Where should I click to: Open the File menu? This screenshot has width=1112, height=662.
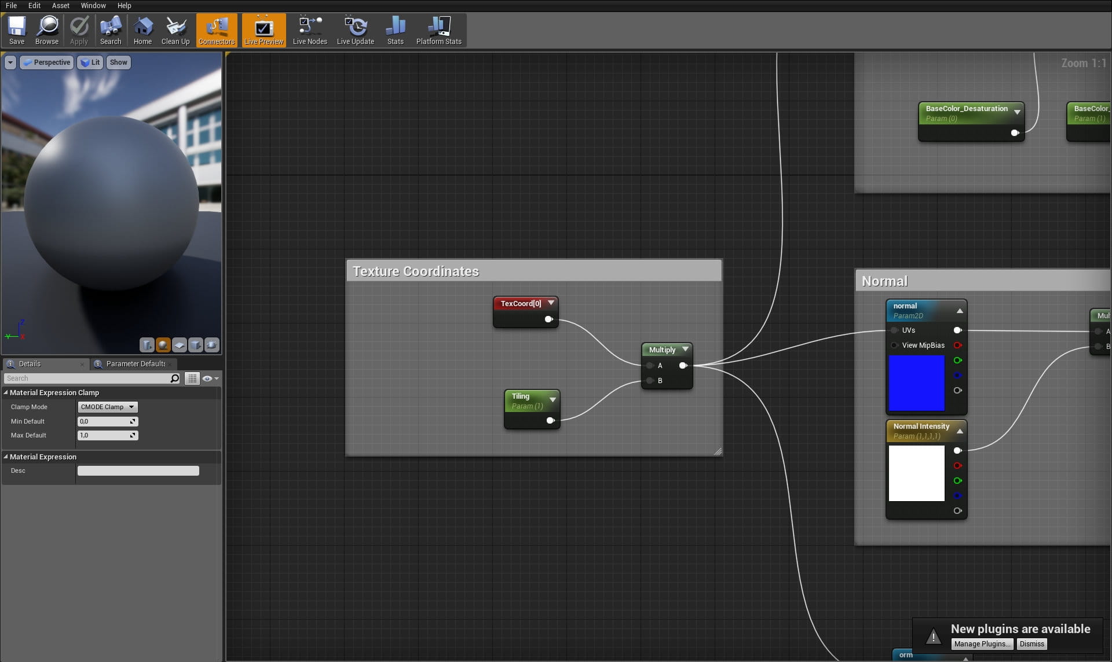pyautogui.click(x=11, y=5)
